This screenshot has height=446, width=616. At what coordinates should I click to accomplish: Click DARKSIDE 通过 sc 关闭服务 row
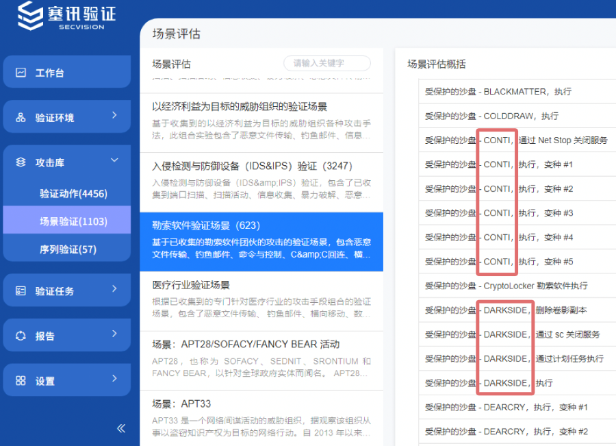[x=517, y=335]
